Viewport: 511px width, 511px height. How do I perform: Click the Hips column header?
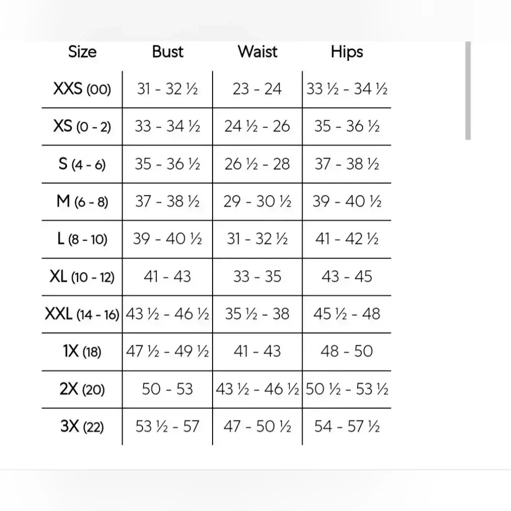pos(347,52)
